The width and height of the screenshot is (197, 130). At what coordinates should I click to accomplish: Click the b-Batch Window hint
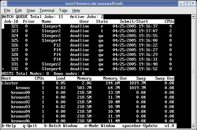(x=61, y=126)
